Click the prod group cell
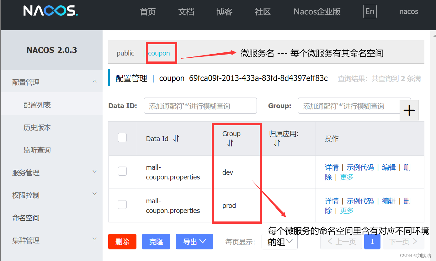436x261 pixels. (x=229, y=206)
